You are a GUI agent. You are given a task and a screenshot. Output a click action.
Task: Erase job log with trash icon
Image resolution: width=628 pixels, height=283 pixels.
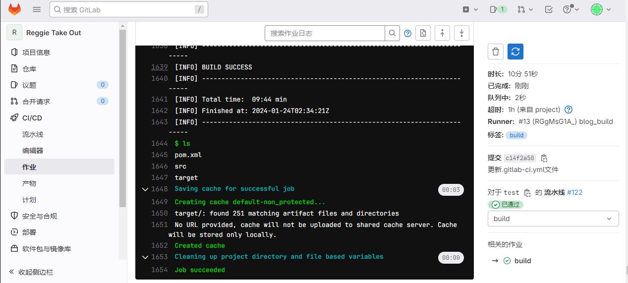pyautogui.click(x=496, y=52)
